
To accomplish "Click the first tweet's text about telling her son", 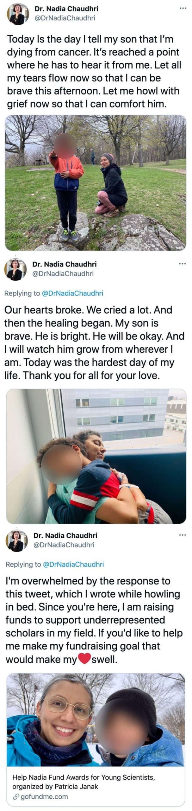I will (94, 72).
